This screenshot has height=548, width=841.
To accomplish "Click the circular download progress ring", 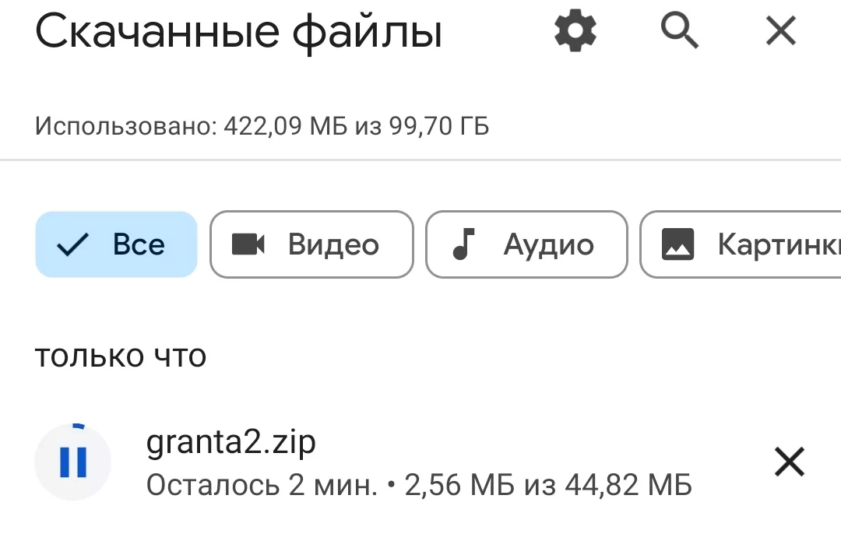I will (78, 427).
